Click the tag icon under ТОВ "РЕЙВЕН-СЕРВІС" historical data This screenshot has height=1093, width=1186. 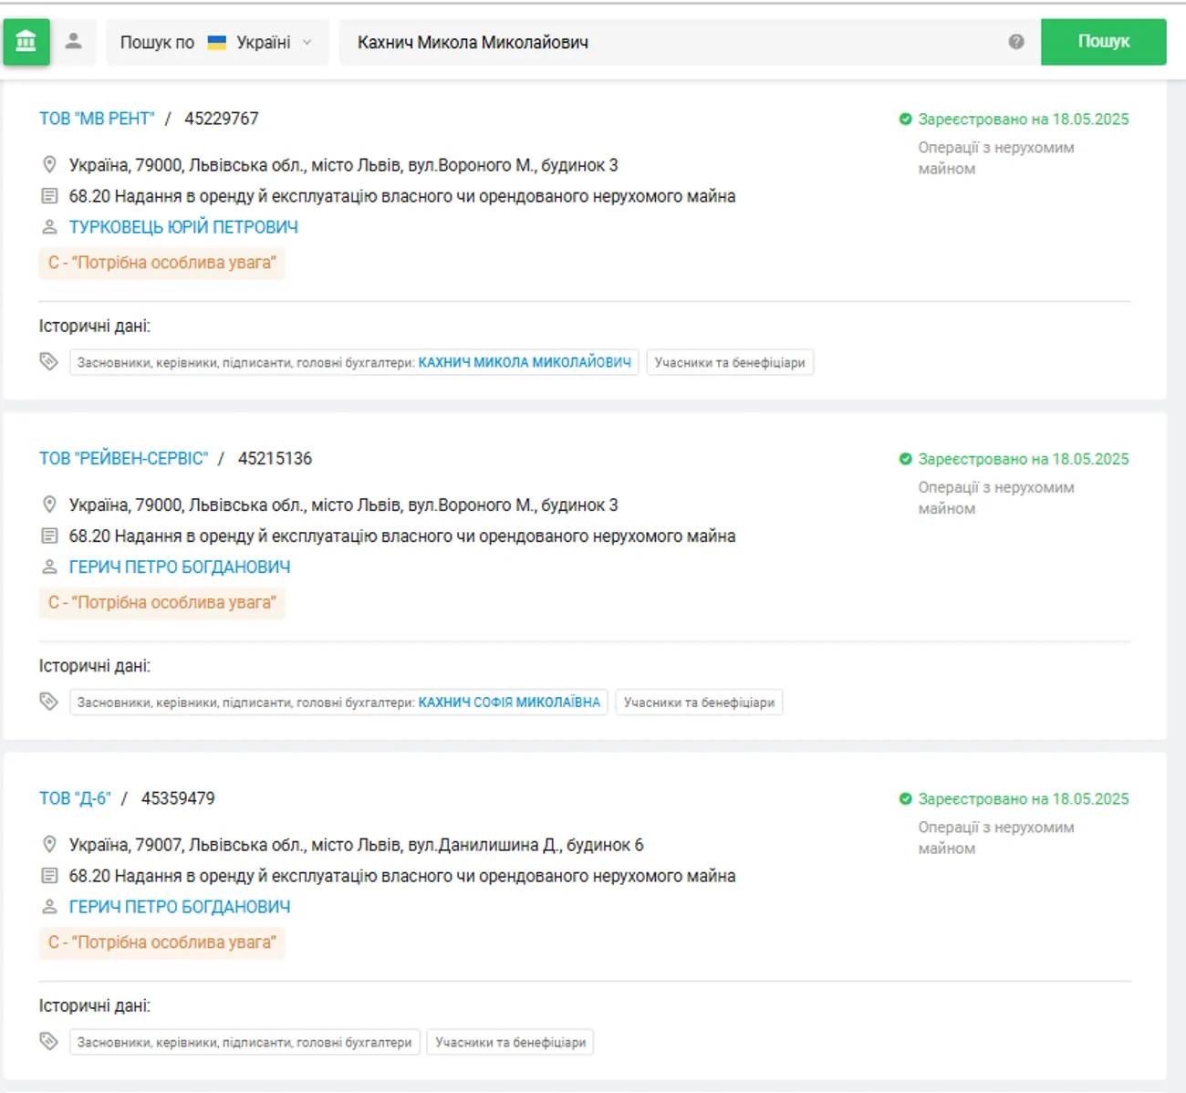(x=49, y=703)
